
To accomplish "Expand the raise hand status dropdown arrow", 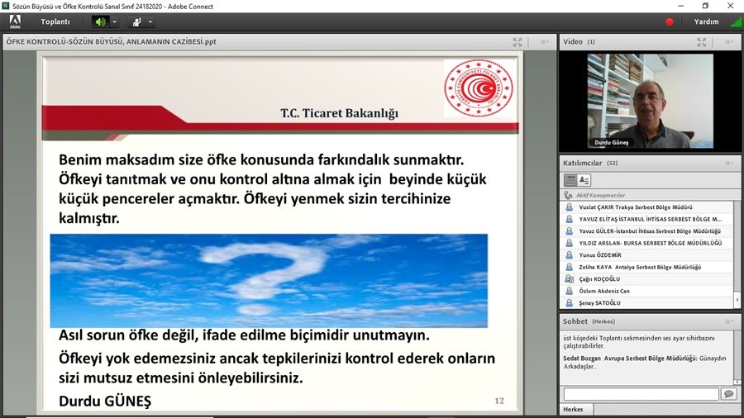I will pos(150,22).
